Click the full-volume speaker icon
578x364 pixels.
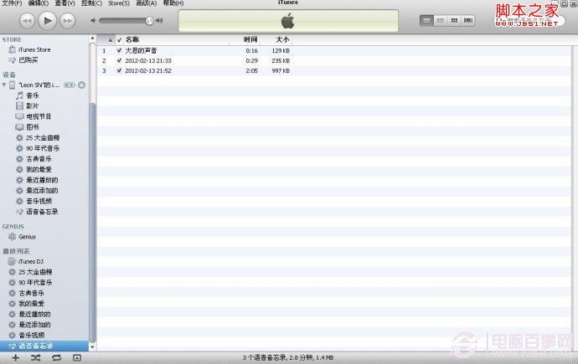pos(159,21)
